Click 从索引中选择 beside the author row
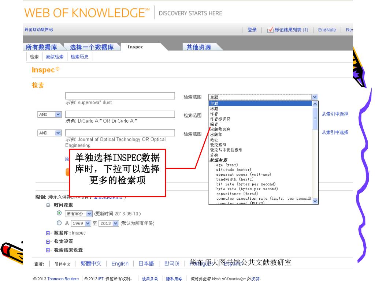 click(x=335, y=114)
